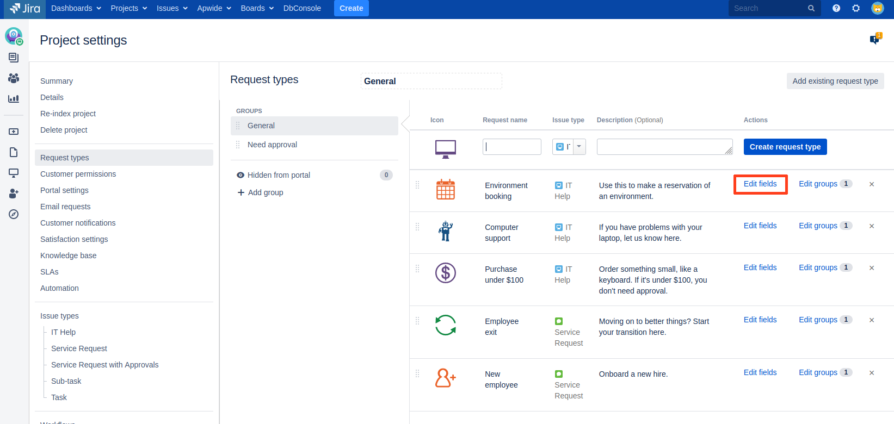This screenshot has width=894, height=424.
Task: Open the settings gear icon
Action: 856,8
